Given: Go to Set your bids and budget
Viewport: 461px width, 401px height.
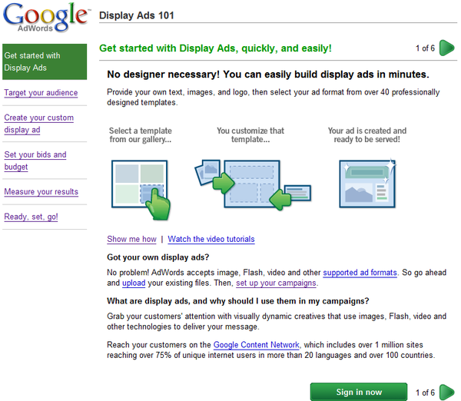Looking at the screenshot, I should coord(35,161).
